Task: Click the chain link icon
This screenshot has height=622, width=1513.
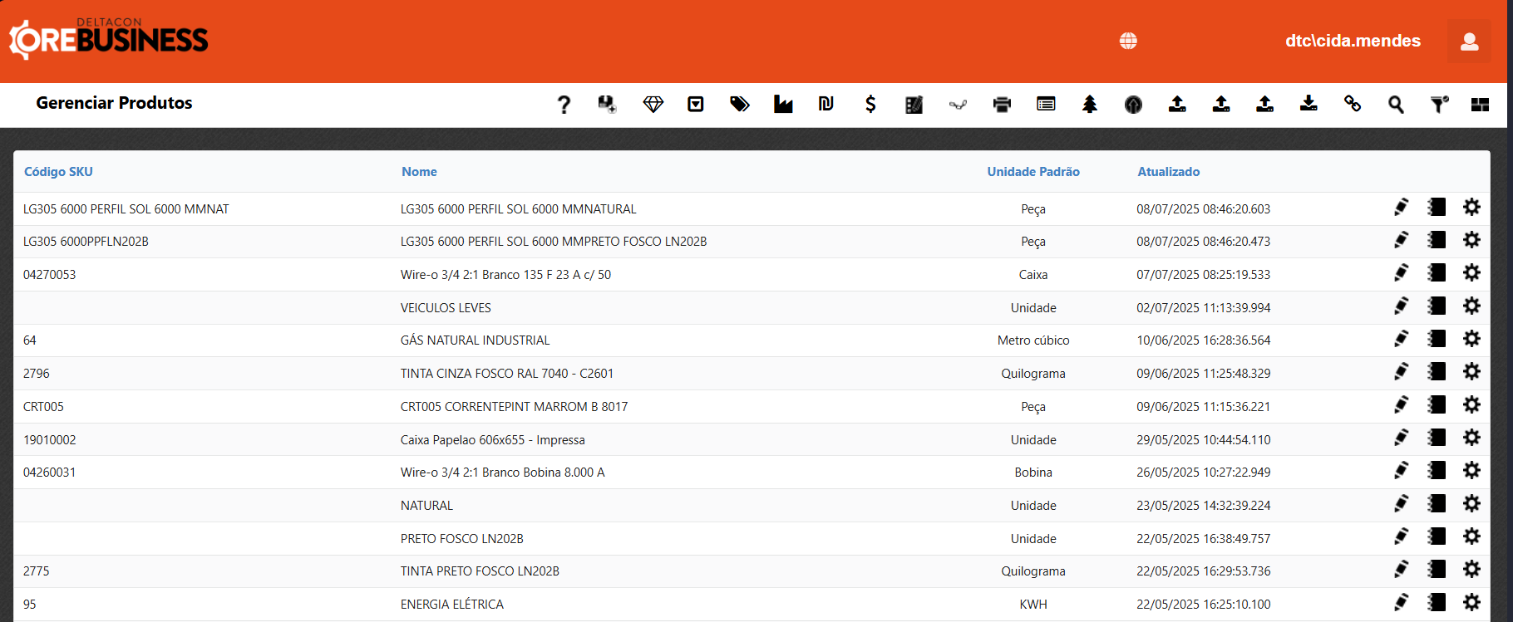Action: point(1353,105)
